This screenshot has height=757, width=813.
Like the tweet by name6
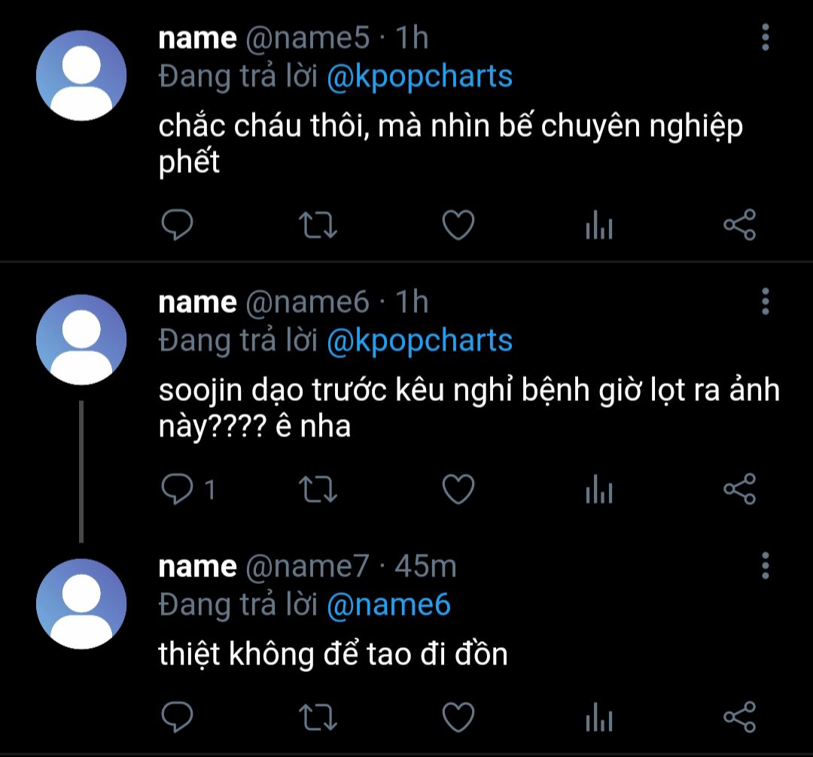[458, 490]
